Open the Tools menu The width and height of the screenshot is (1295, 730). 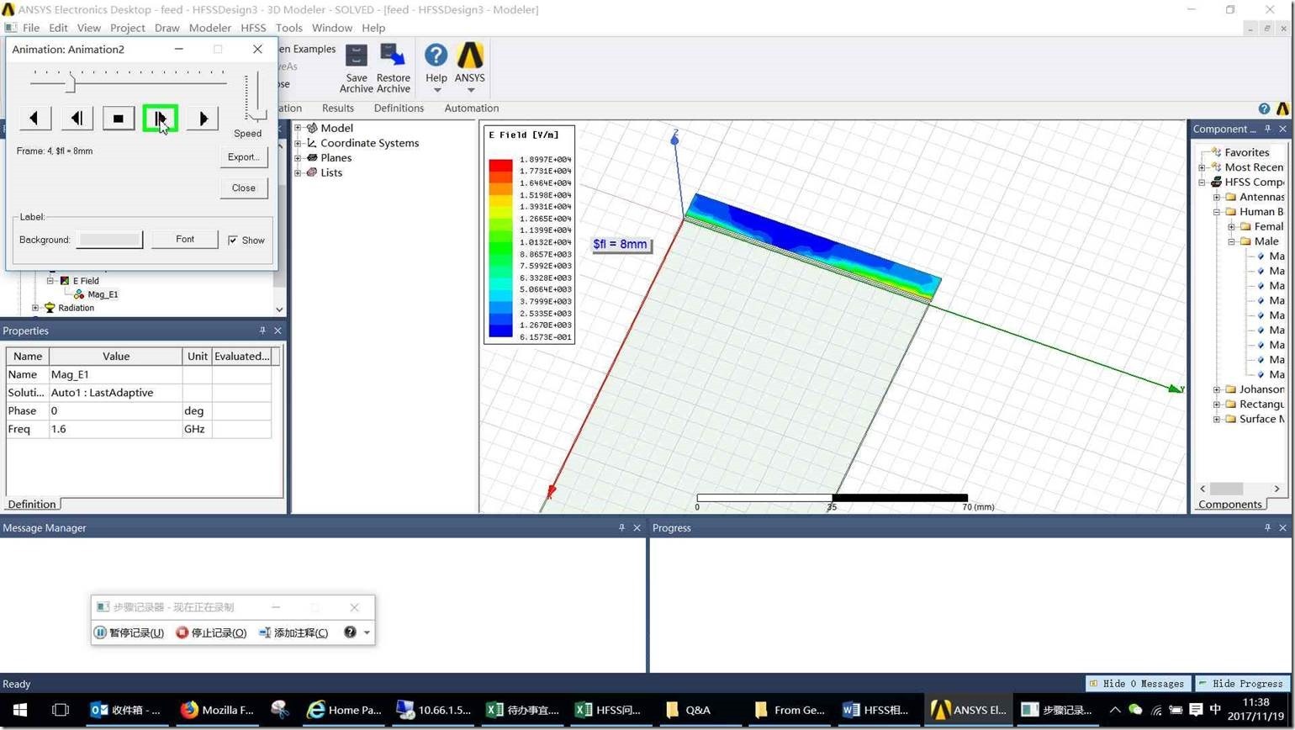[288, 28]
